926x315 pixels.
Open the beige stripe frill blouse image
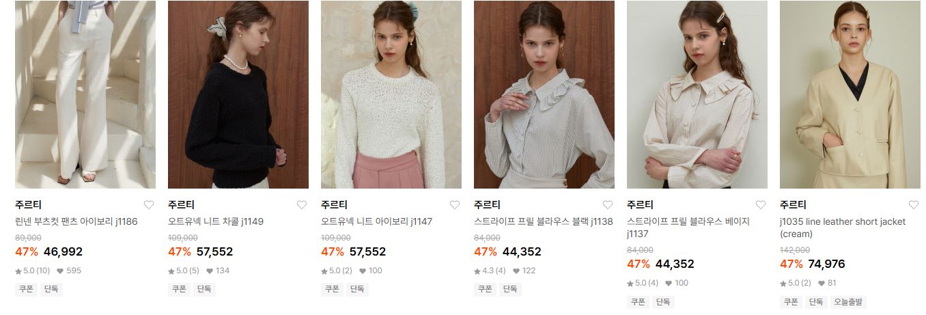(697, 94)
